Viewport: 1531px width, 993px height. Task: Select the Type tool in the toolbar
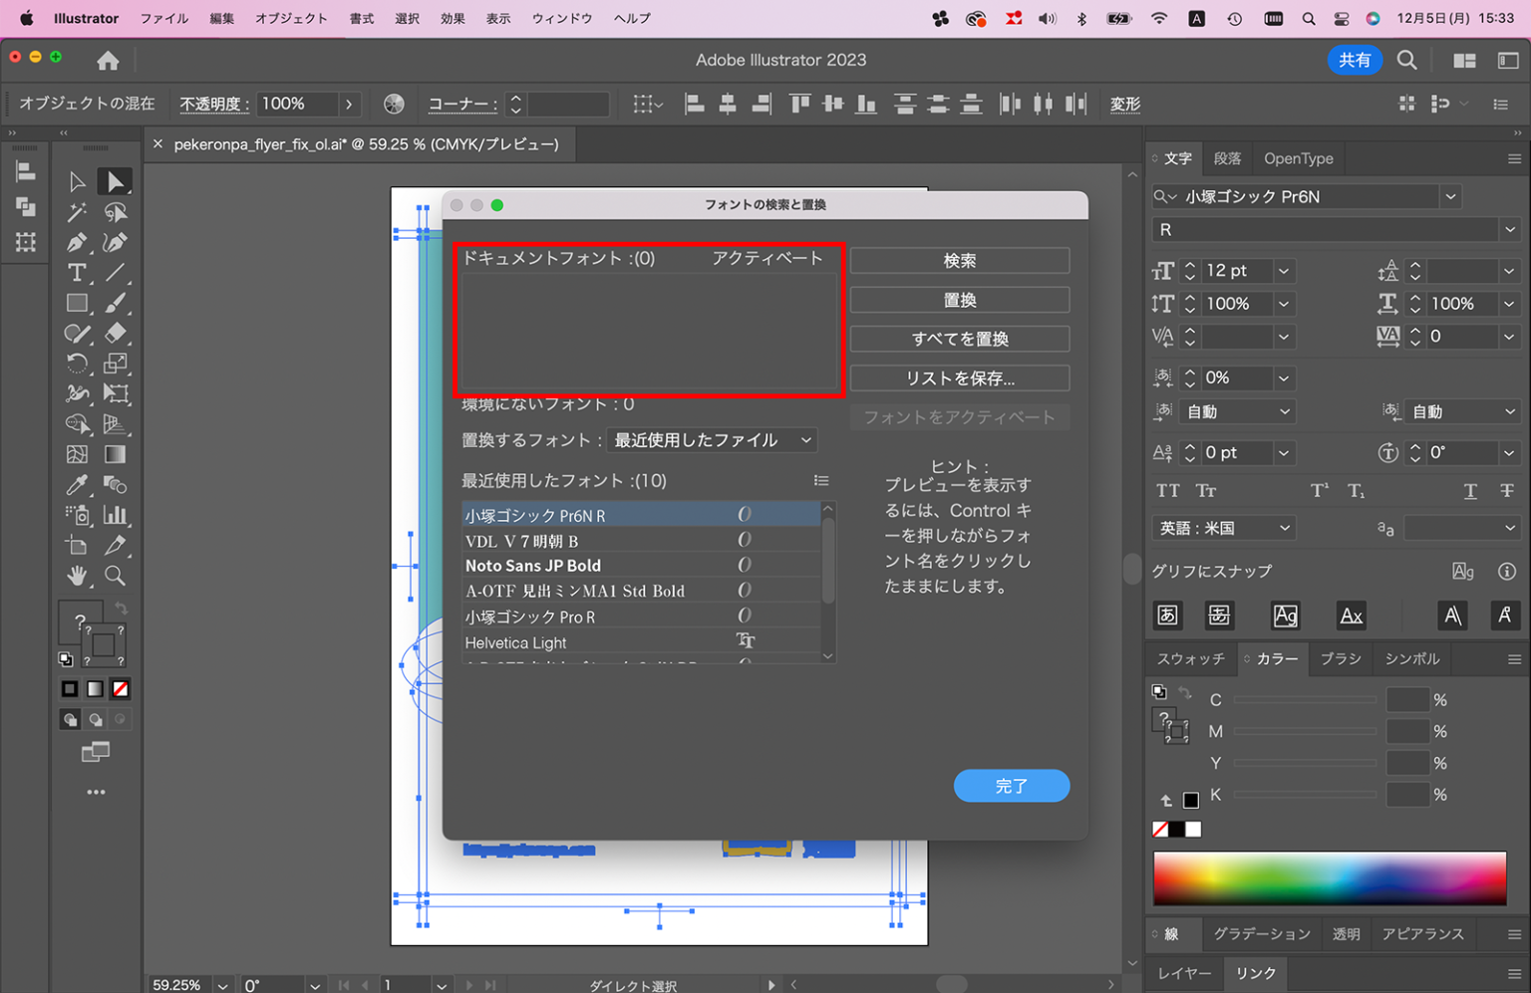[x=78, y=272]
